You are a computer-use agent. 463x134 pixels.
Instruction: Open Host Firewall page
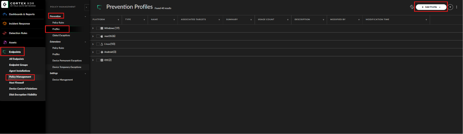16,83
